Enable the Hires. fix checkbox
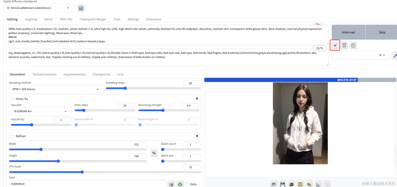Viewport: 397px width, 187px height. point(12,99)
